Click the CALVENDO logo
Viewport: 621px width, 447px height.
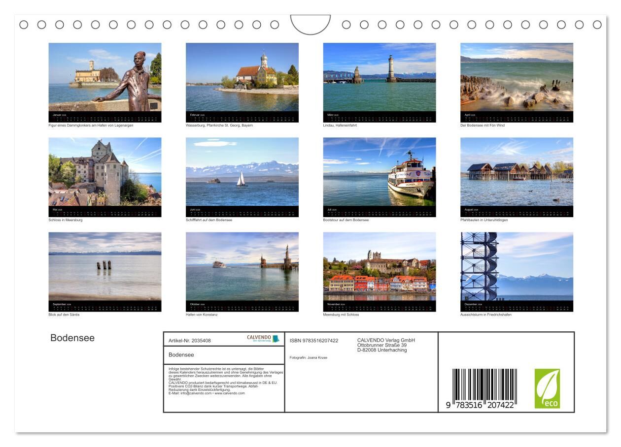(x=263, y=339)
